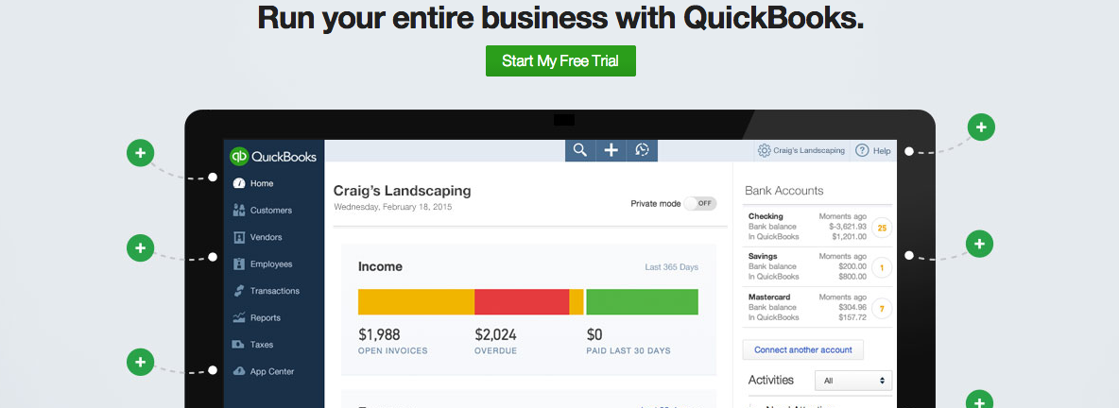Click the Checking account badge showing 25
This screenshot has height=408, width=1119.
coord(882,228)
